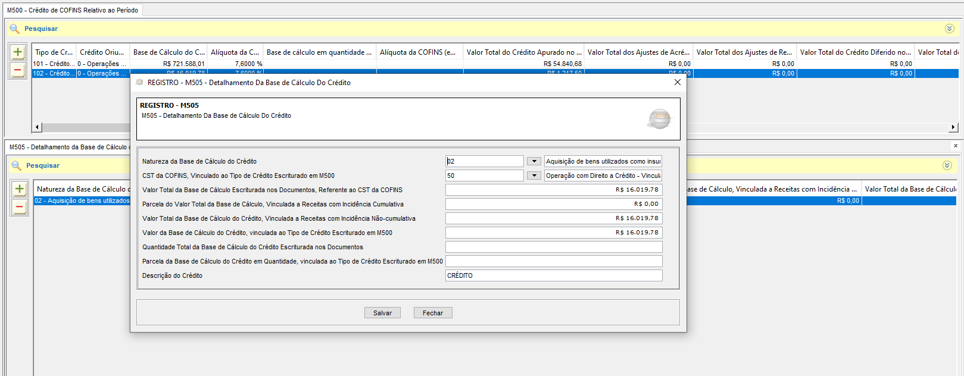
Task: Click the green plus icon in M500 panel
Action: pos(18,52)
